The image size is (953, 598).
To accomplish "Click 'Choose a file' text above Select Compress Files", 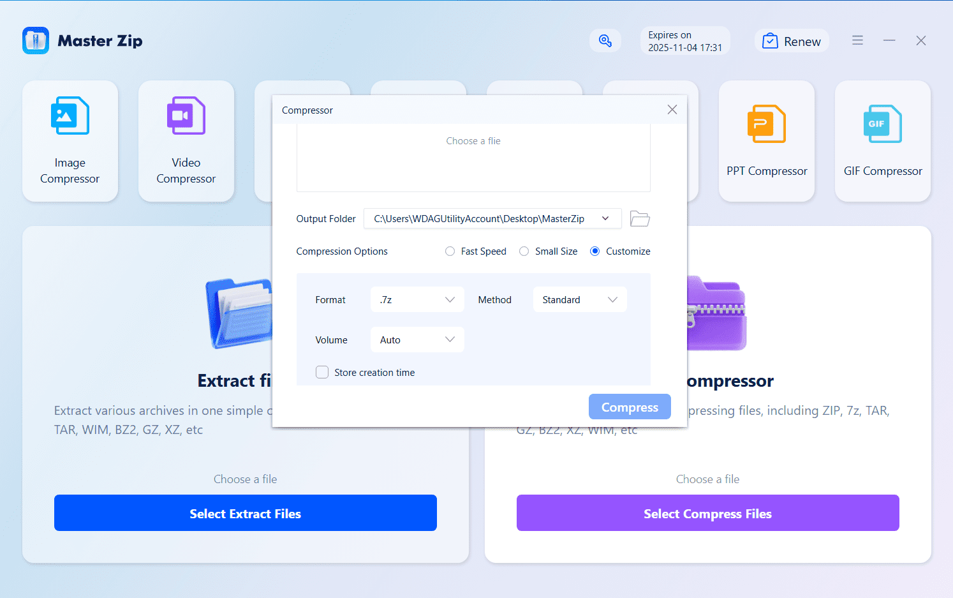I will click(708, 479).
